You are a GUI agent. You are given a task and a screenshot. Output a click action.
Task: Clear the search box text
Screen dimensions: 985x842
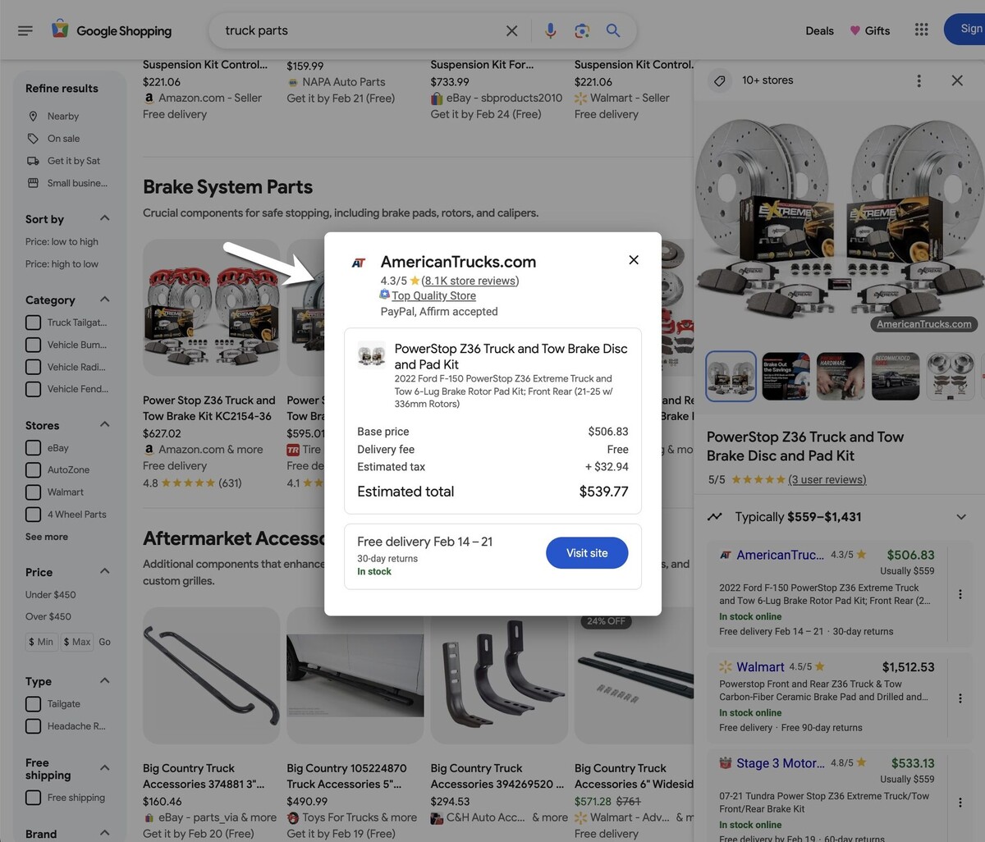[511, 30]
